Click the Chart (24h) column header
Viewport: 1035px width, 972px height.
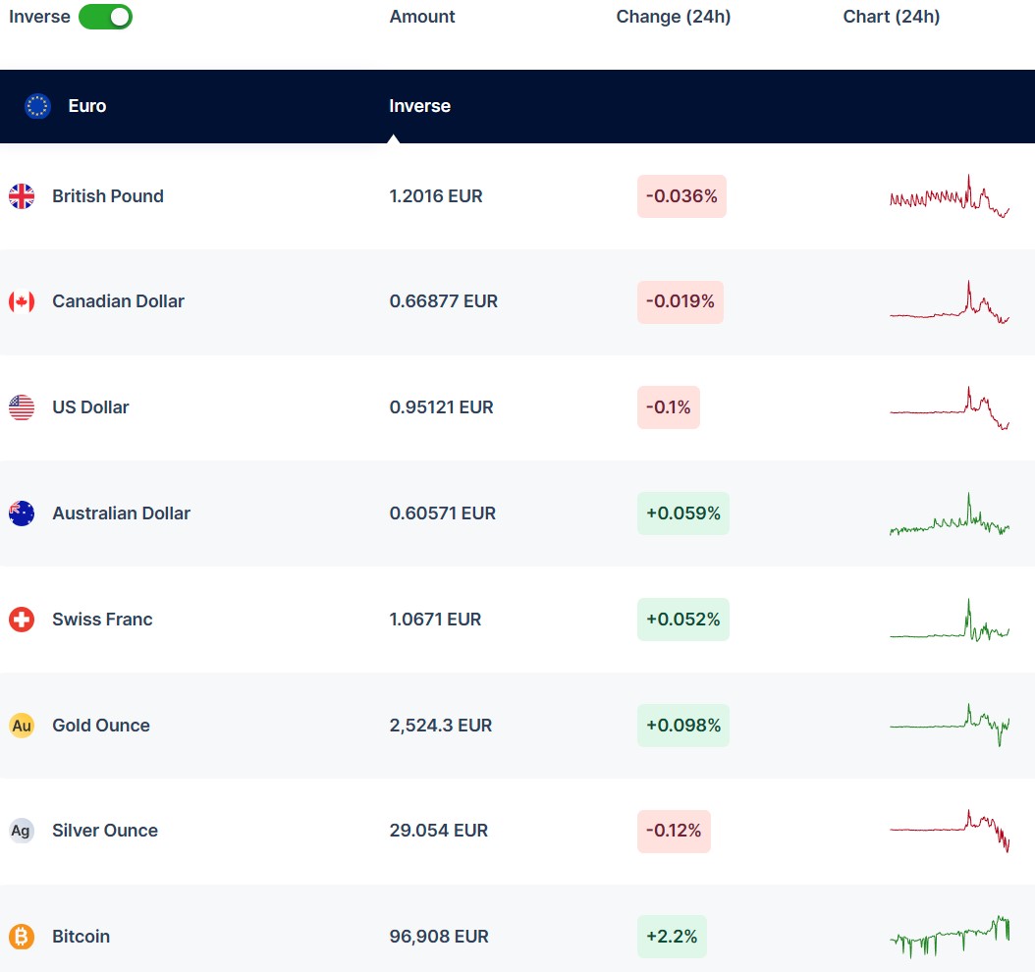coord(891,17)
